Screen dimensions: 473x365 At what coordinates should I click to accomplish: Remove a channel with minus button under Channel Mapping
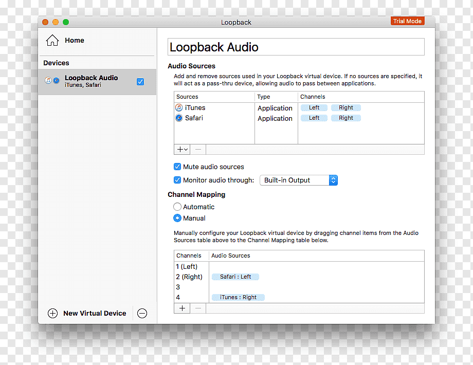(198, 308)
